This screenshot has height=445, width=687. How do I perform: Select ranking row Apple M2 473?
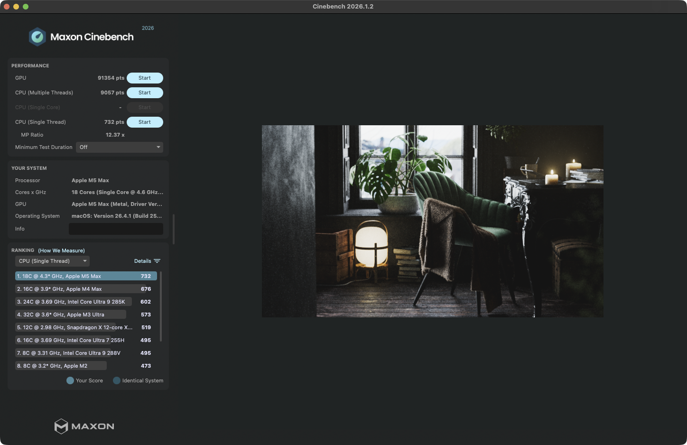point(86,366)
